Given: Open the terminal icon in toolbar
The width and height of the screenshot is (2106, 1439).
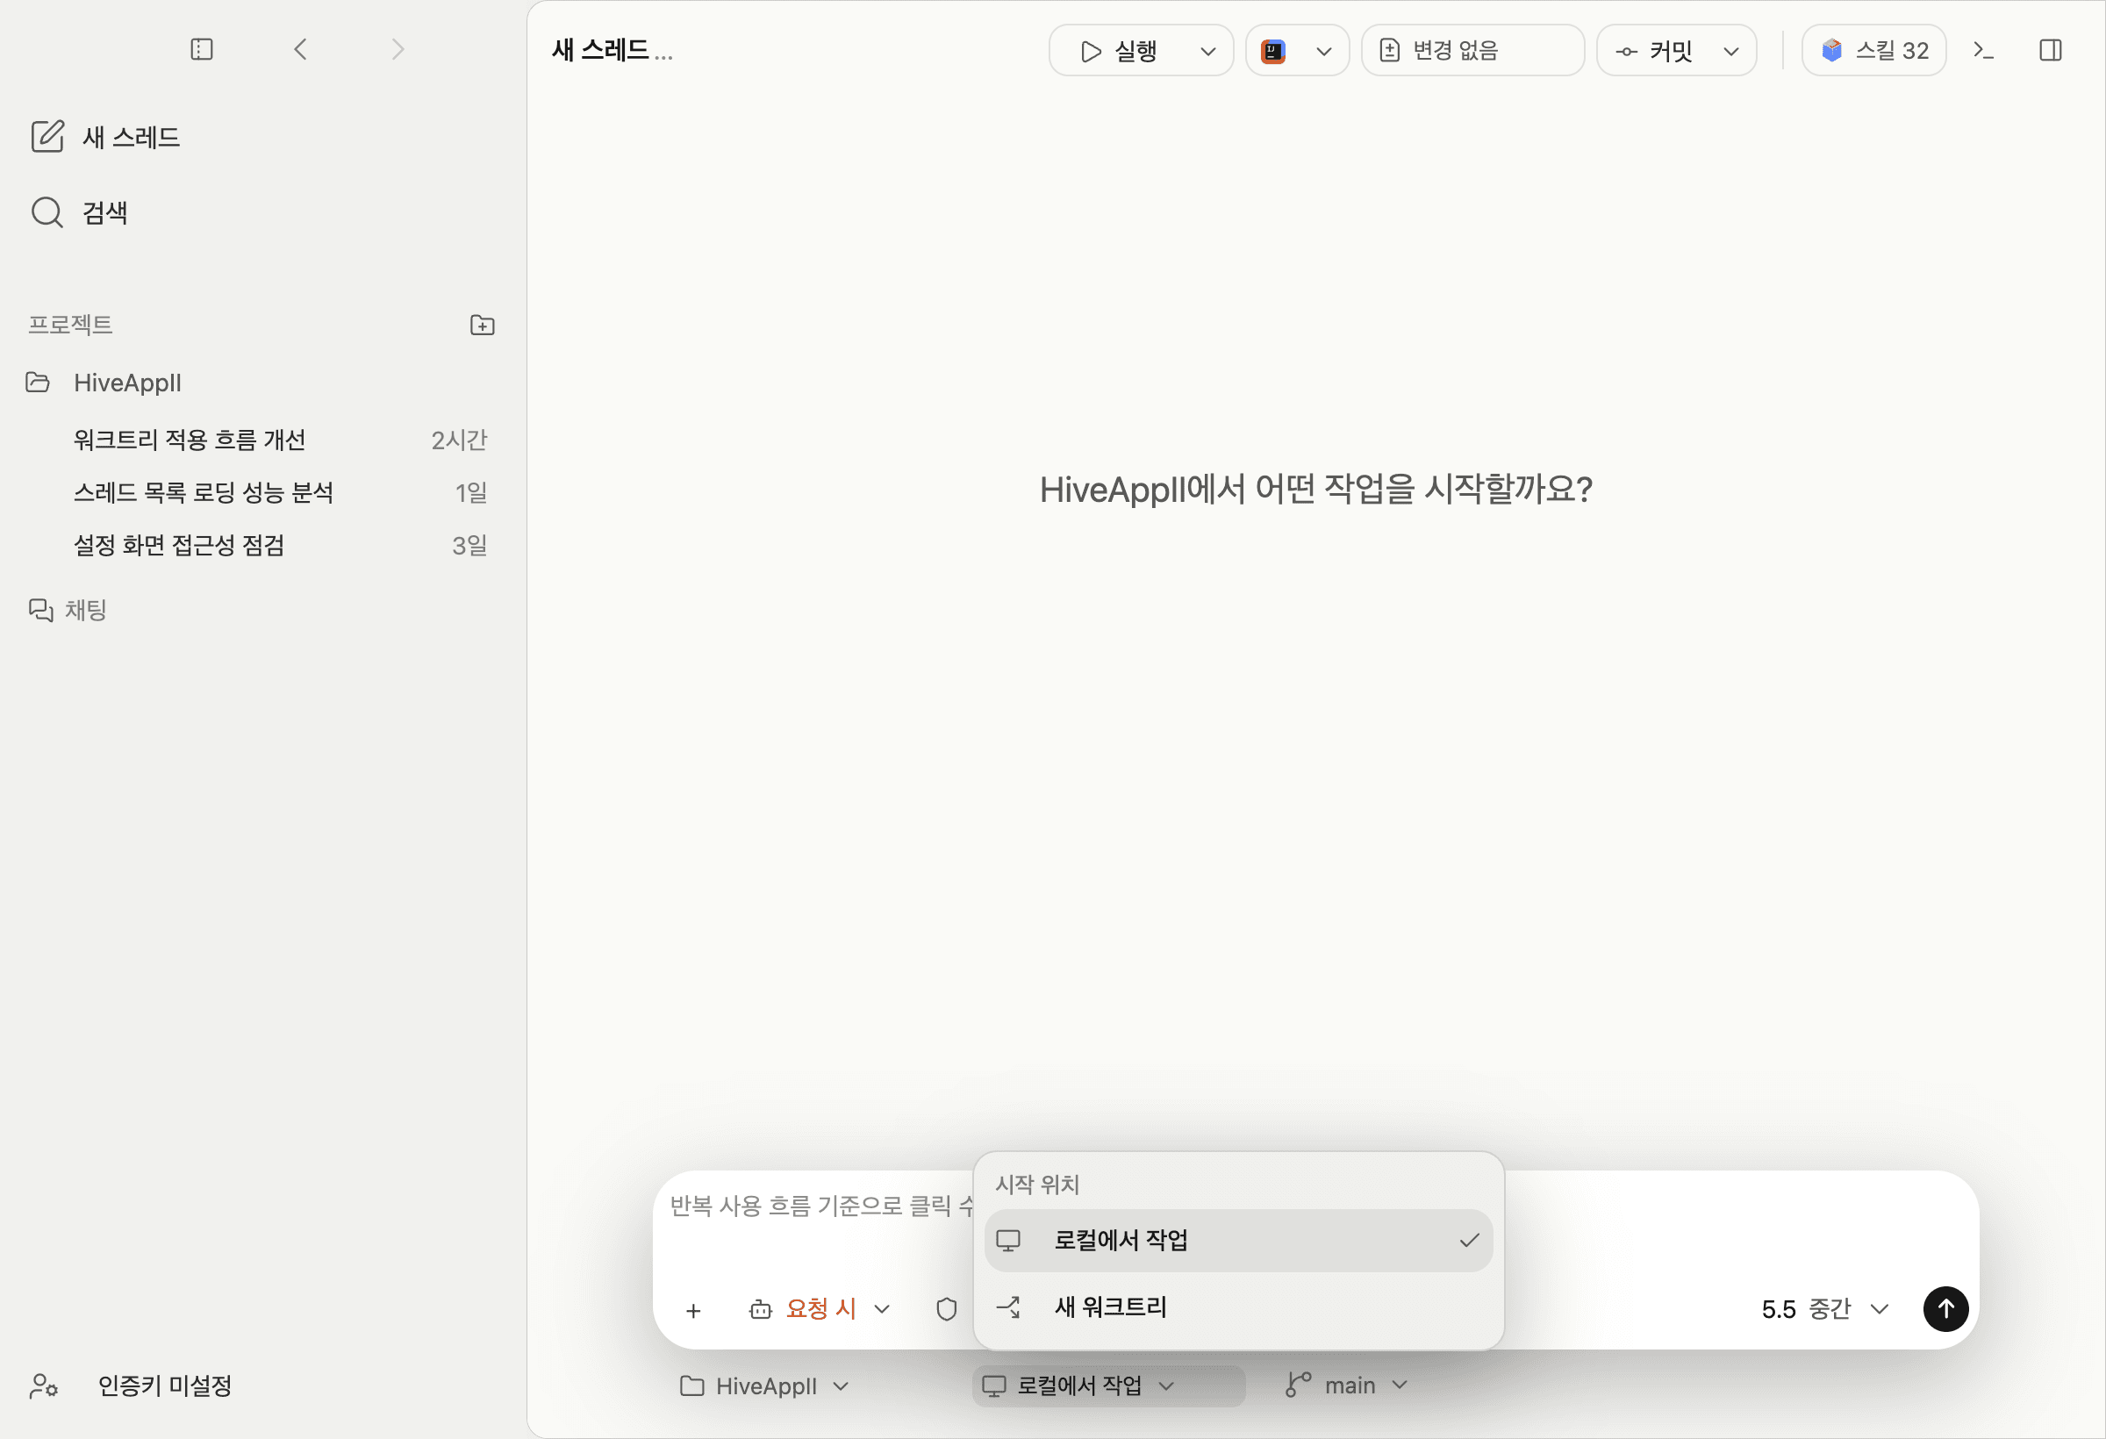Looking at the screenshot, I should (x=1984, y=50).
